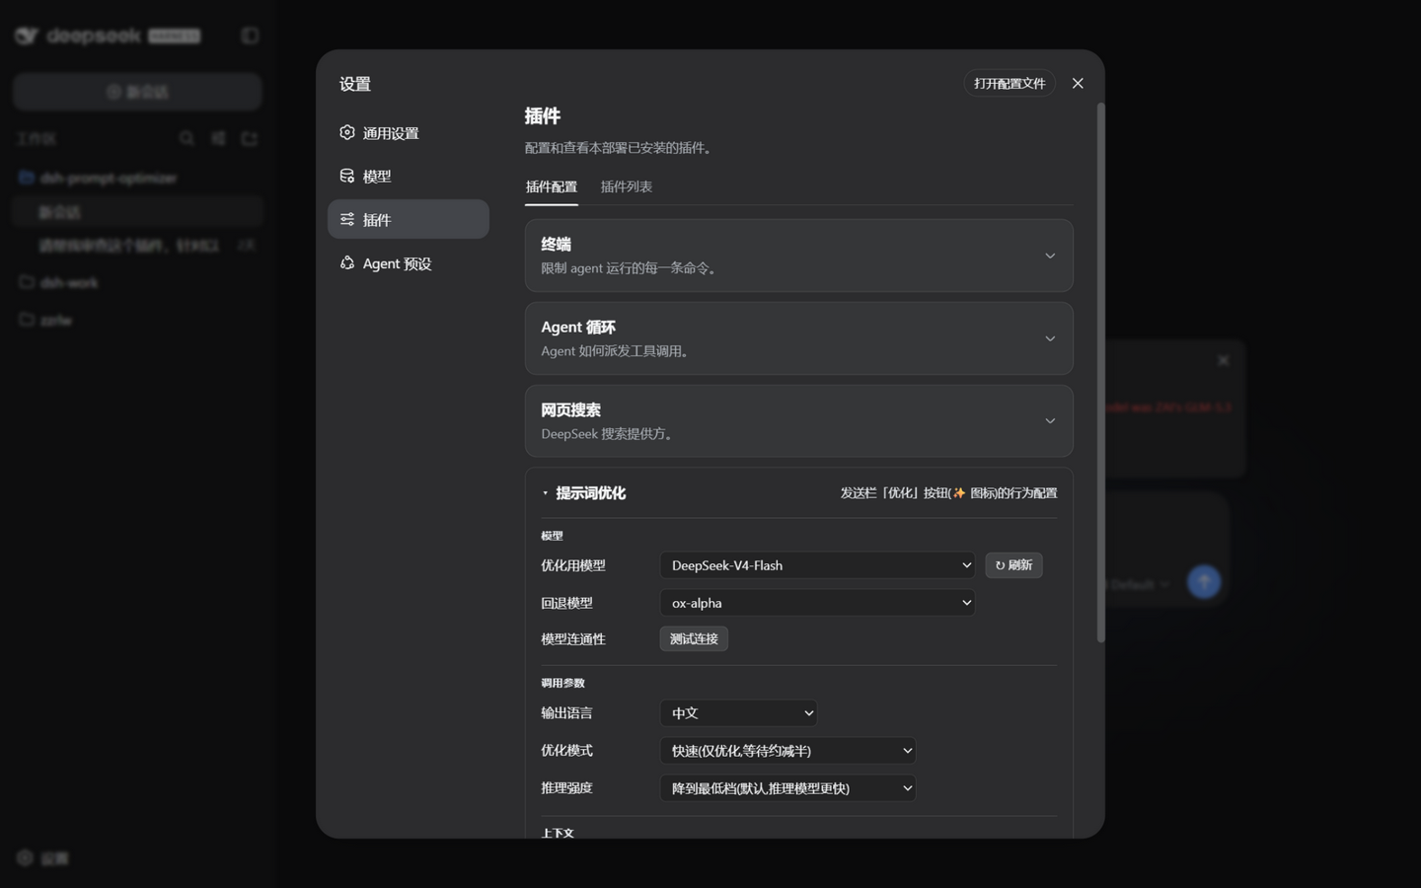Screen dimensions: 1421x888
Task: Click the 新会话 new chat button in main window
Action: point(137,92)
